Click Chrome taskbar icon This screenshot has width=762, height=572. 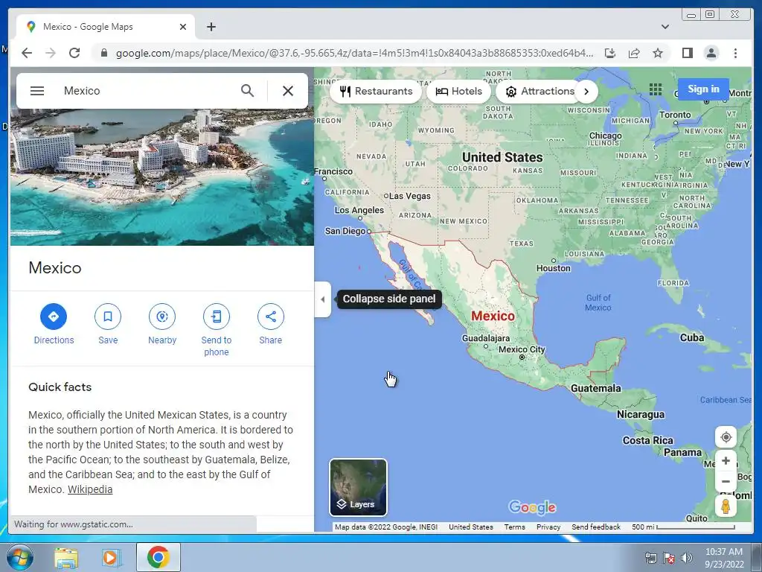(158, 557)
